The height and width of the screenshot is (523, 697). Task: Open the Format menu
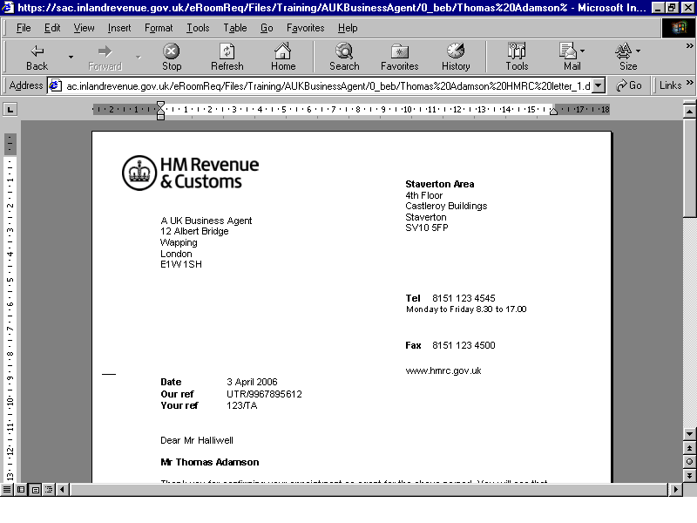click(159, 28)
